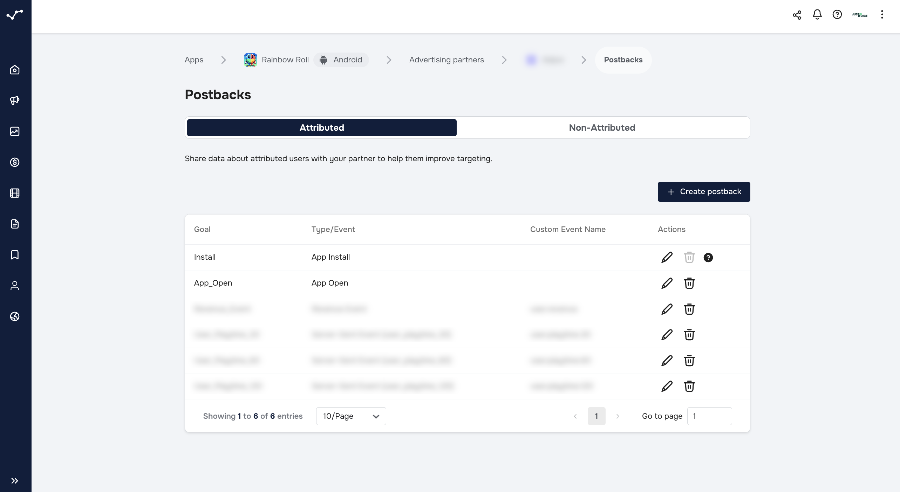Click the share icon in top navigation bar
Viewport: 900px width, 492px height.
coord(797,14)
